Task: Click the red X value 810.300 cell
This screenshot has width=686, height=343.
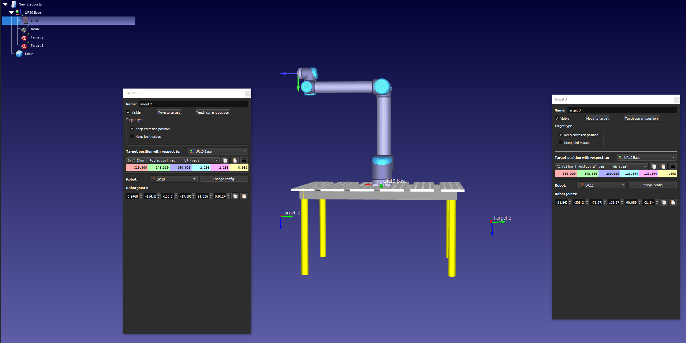Action: 137,167
